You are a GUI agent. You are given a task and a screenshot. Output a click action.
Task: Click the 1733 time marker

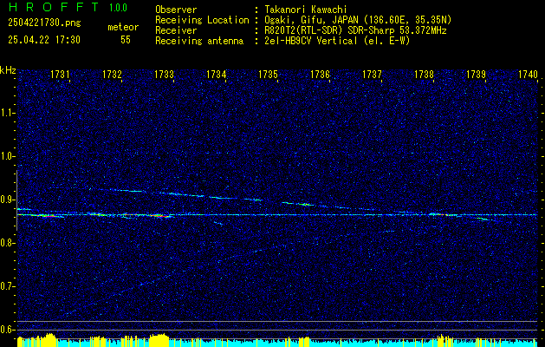pos(164,74)
